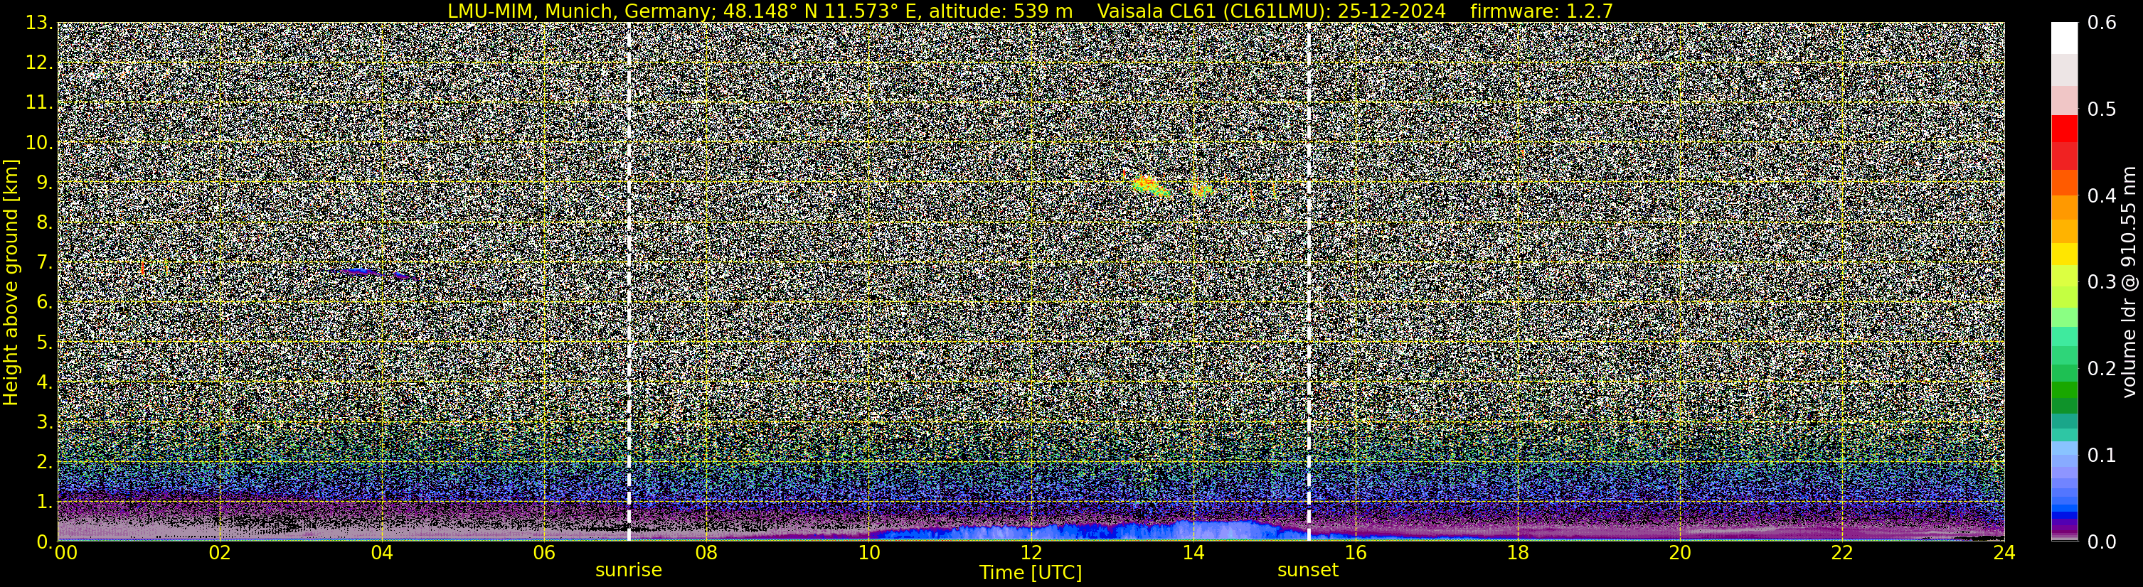Click the height tick label 10

pos(38,143)
